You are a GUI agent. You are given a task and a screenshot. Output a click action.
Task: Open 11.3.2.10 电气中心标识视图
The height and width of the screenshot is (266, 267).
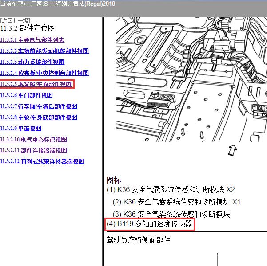pos(34,139)
